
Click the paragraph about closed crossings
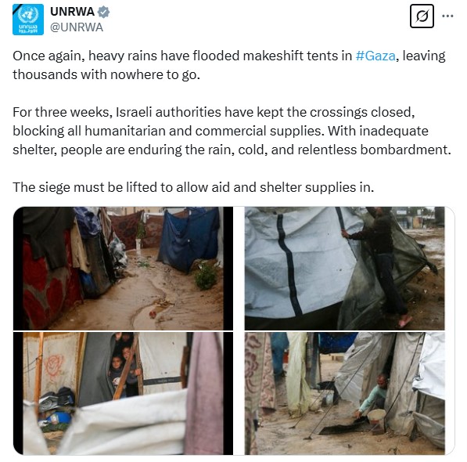[x=232, y=131]
